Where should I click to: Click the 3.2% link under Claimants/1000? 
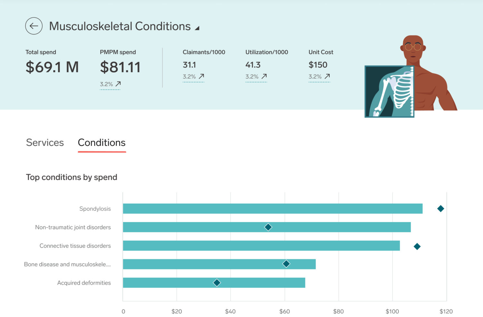[x=189, y=77]
